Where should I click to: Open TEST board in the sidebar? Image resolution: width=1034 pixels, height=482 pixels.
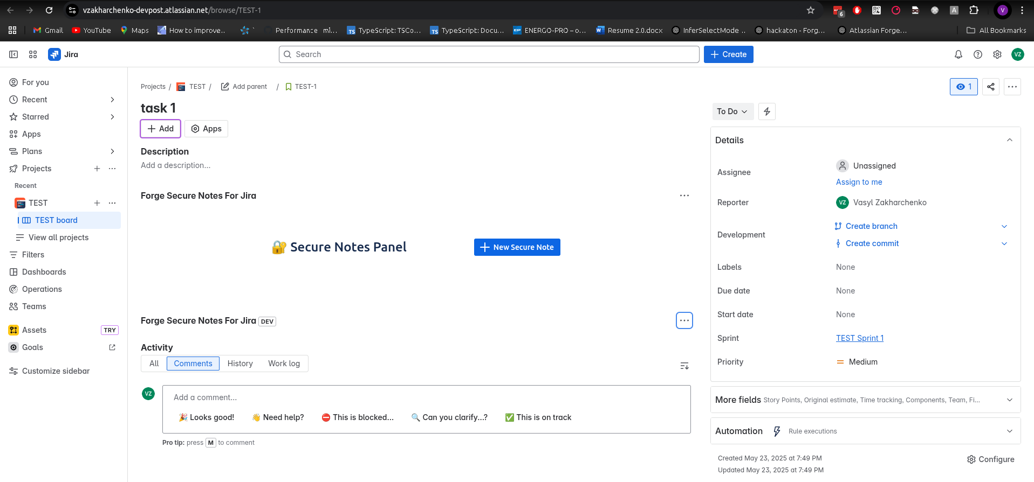point(69,220)
